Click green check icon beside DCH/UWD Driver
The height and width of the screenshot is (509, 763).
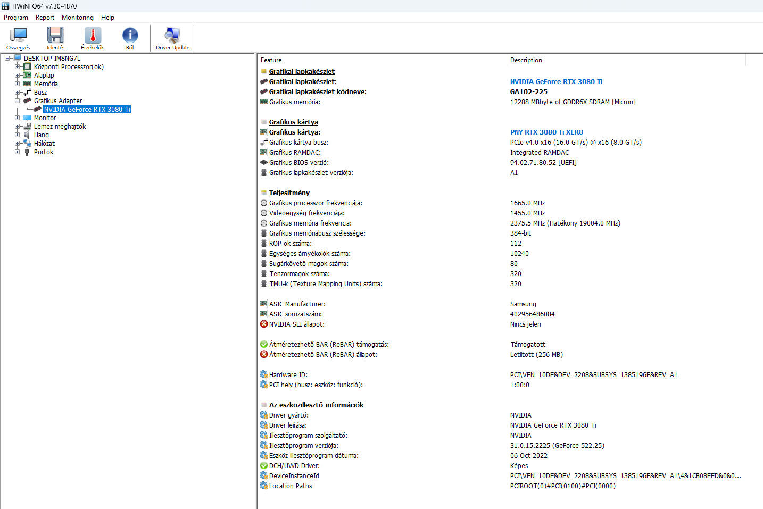263,465
